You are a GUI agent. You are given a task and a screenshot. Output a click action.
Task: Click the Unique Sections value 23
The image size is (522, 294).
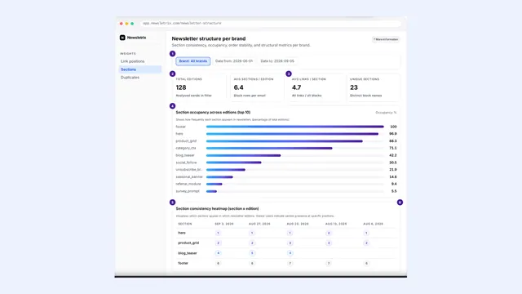(x=354, y=87)
